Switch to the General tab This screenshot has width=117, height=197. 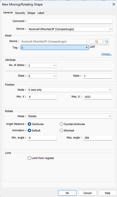[x=8, y=13]
